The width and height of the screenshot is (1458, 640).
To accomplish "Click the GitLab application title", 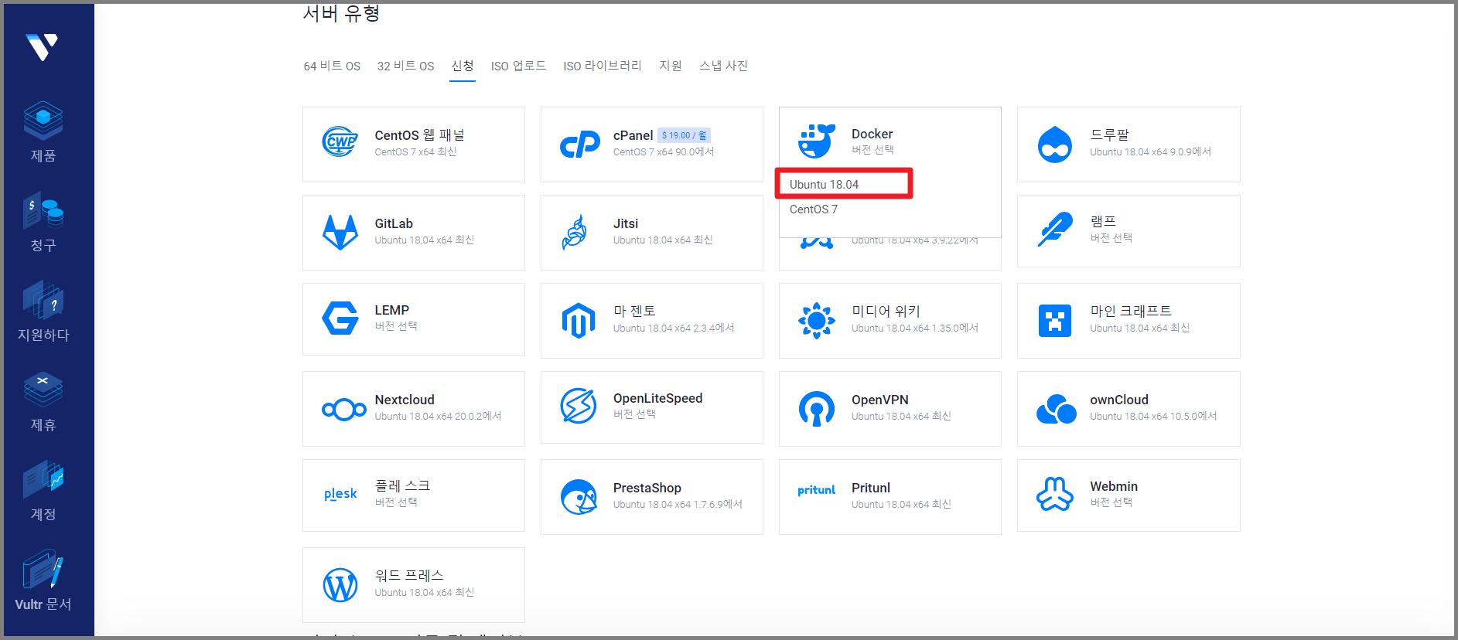I will 394,223.
